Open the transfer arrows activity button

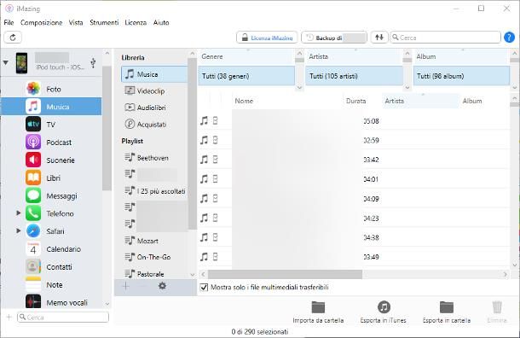coord(379,38)
